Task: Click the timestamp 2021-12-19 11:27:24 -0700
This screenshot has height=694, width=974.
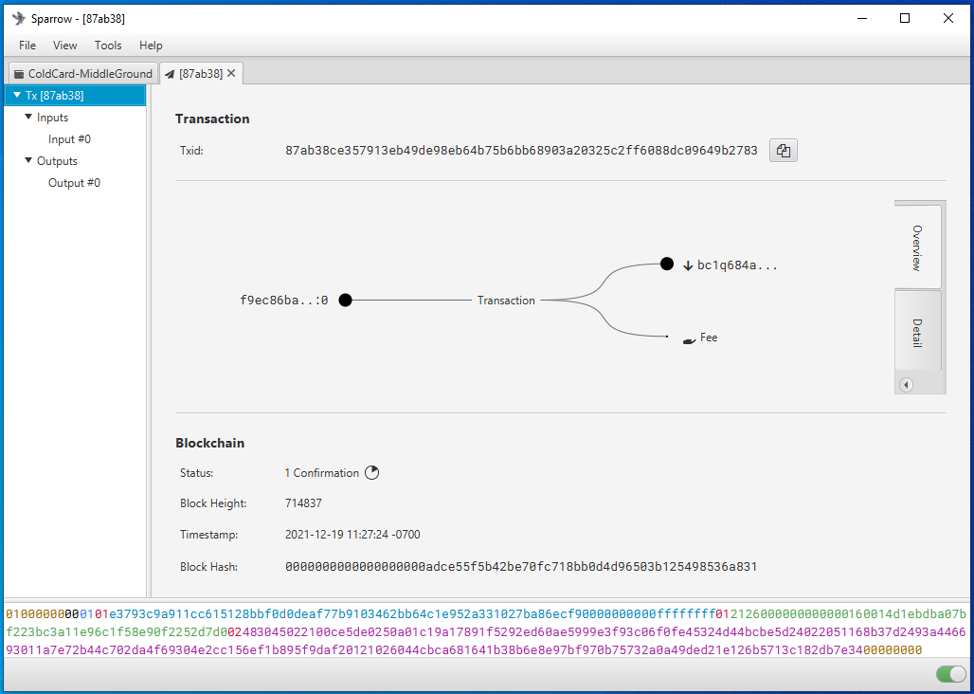Action: click(x=352, y=535)
